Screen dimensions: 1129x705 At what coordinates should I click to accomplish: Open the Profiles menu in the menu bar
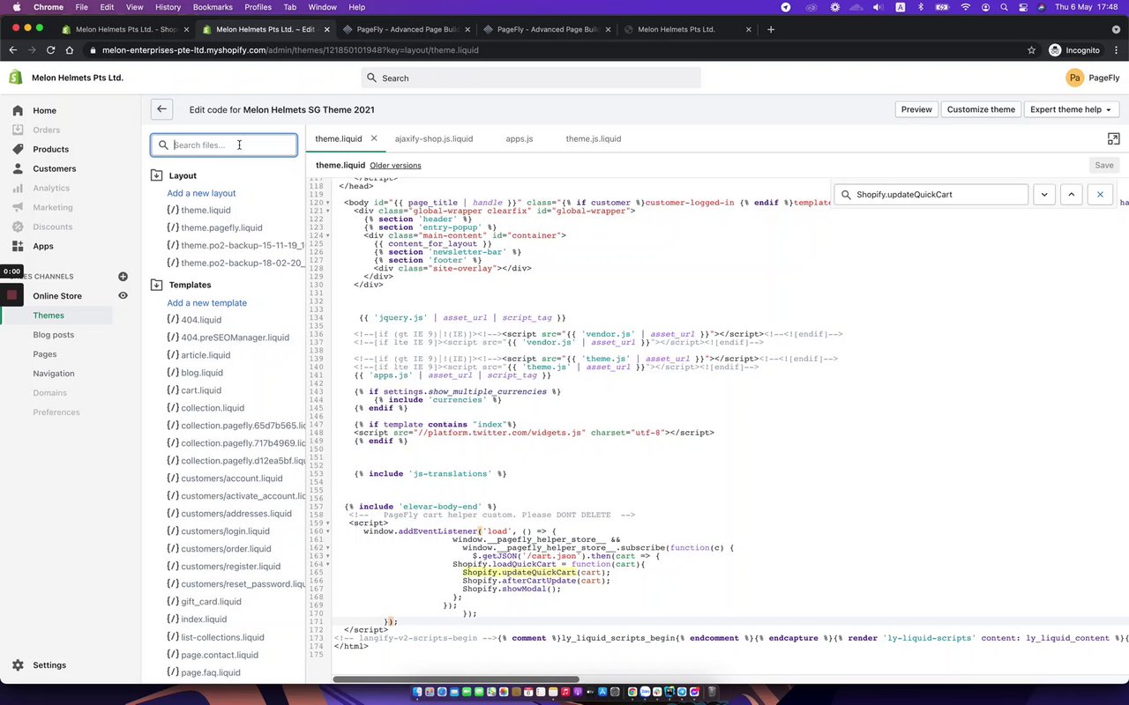(x=258, y=7)
